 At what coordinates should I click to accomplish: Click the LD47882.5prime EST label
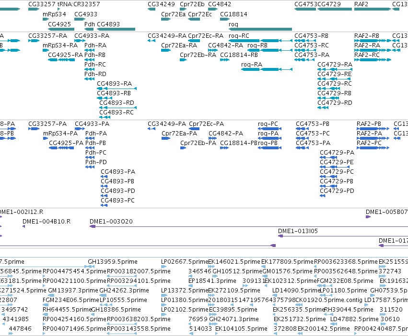pyautogui.click(x=354, y=319)
